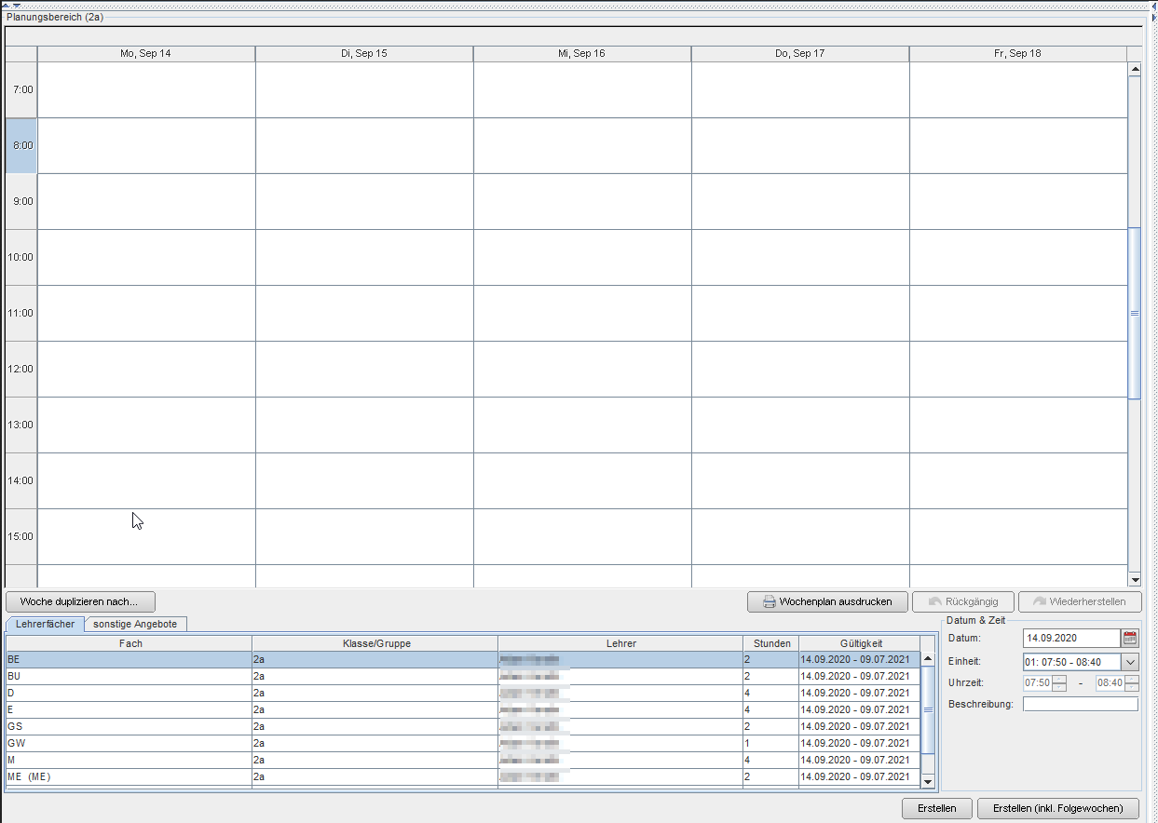The image size is (1158, 823).
Task: Click subject table scrollbar up arrow
Action: coord(927,659)
